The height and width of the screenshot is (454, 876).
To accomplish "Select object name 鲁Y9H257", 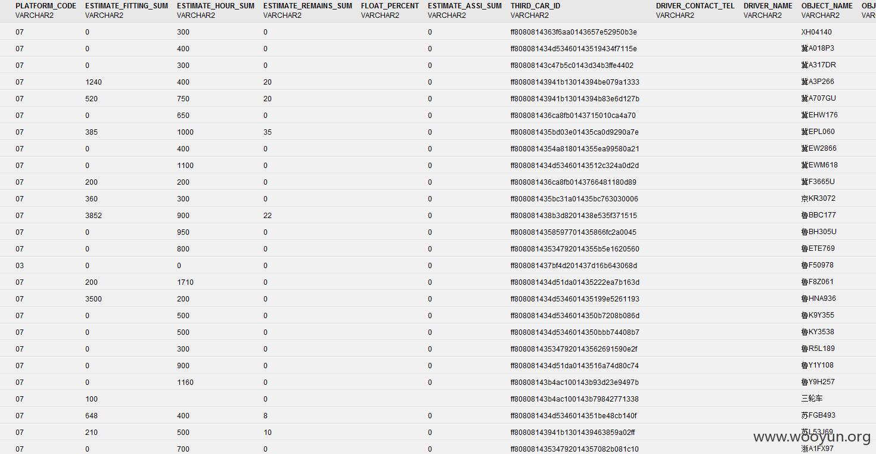I will tap(818, 383).
